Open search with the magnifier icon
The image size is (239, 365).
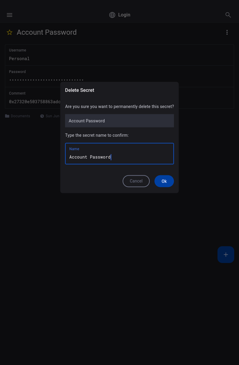228,15
